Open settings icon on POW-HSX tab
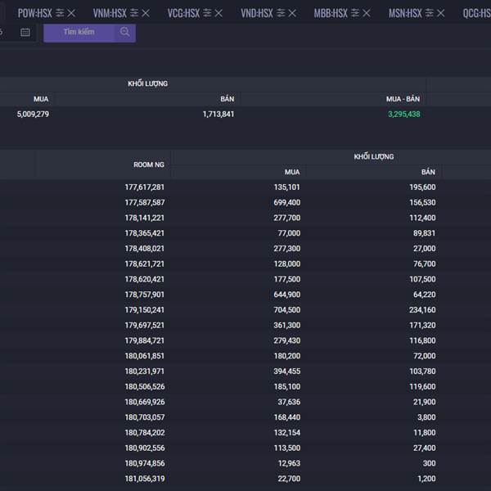Viewport: 491px width, 491px height. pos(60,13)
